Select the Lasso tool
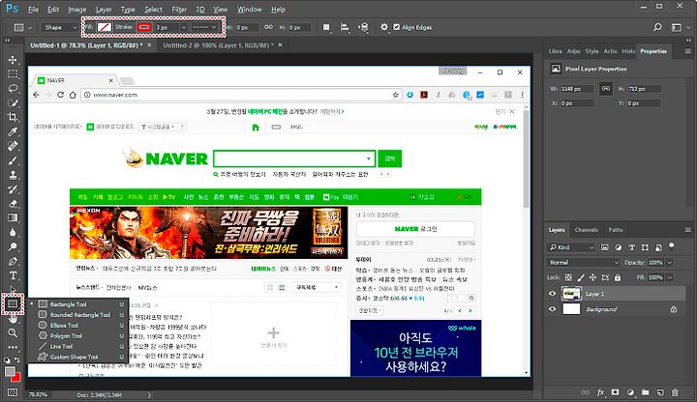The image size is (697, 402). pos(13,88)
